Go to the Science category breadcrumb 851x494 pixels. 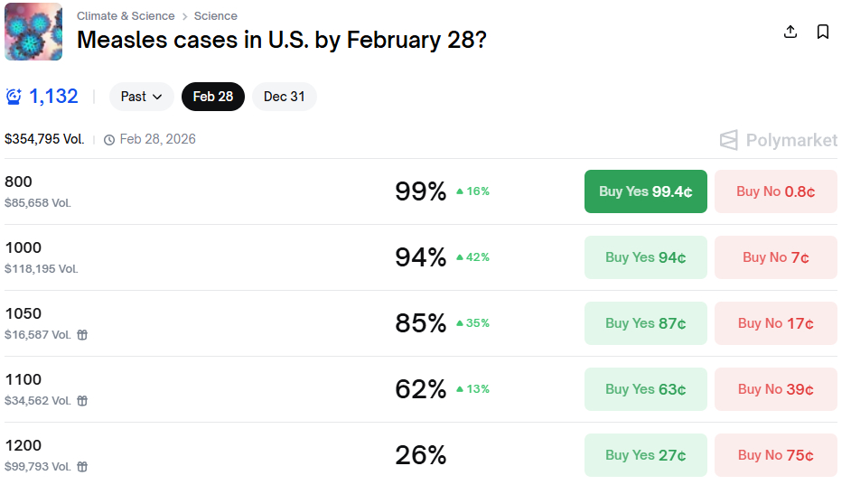tap(216, 16)
